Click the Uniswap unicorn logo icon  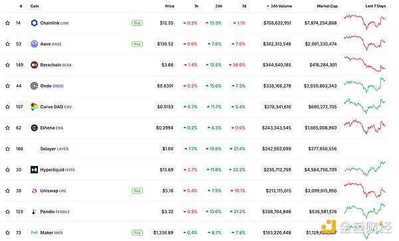tap(34, 191)
